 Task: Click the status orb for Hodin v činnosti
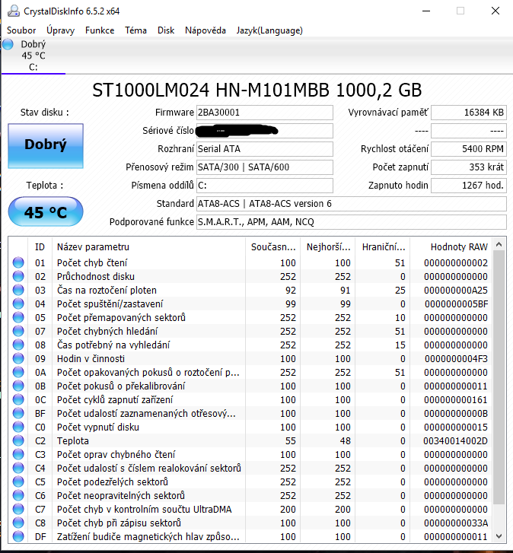tap(18, 358)
